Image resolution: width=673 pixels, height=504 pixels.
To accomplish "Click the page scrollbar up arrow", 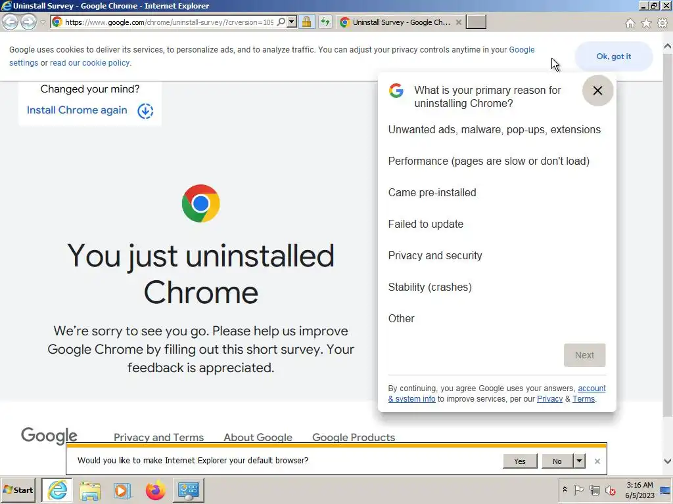I will click(x=668, y=46).
